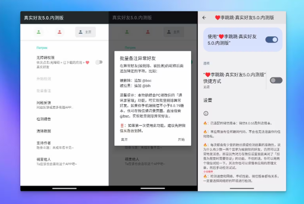Click dimmed red person icon in middle screen
The height and width of the screenshot is (204, 304).
148,32
